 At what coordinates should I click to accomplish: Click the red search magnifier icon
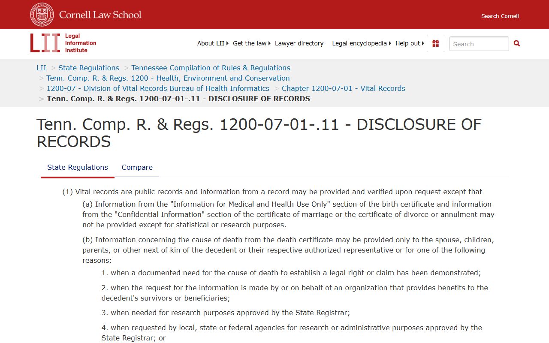coord(517,43)
